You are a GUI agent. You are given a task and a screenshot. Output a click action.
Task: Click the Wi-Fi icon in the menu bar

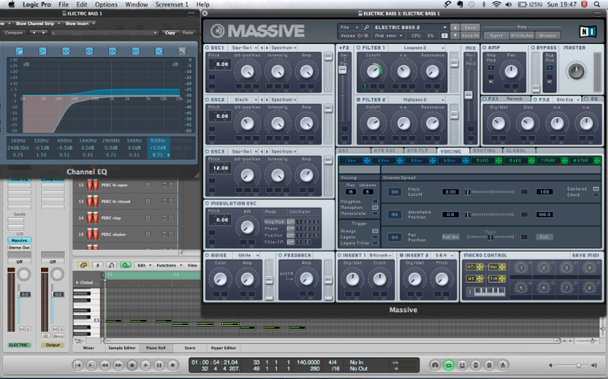(x=496, y=5)
